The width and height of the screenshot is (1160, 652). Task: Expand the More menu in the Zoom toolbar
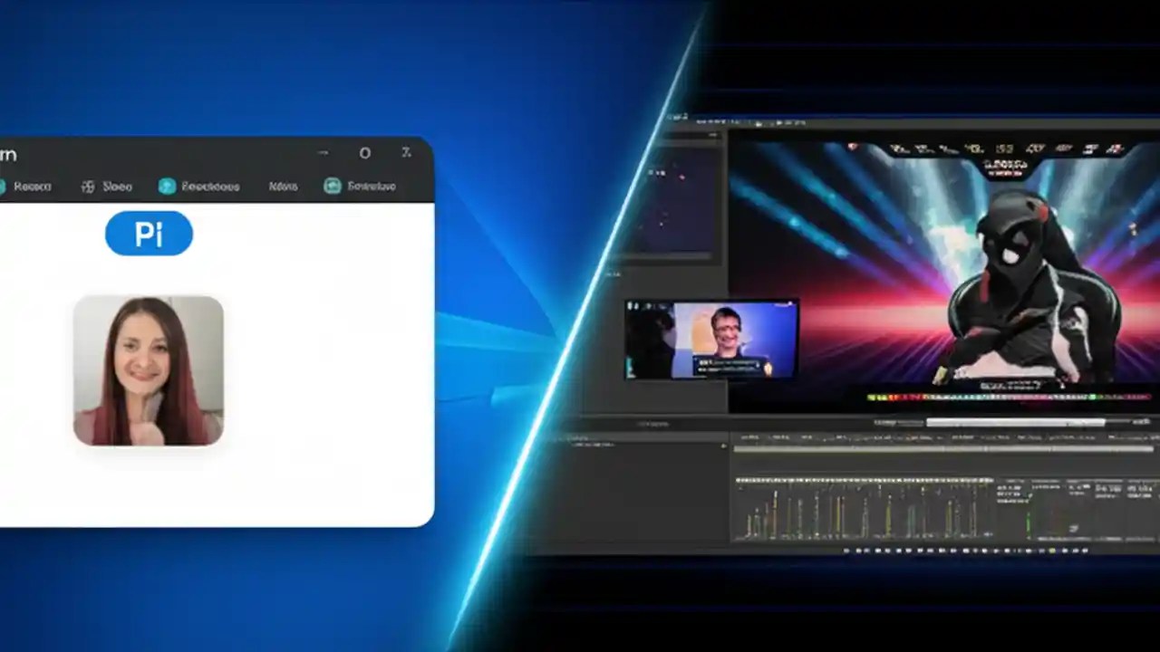click(282, 186)
